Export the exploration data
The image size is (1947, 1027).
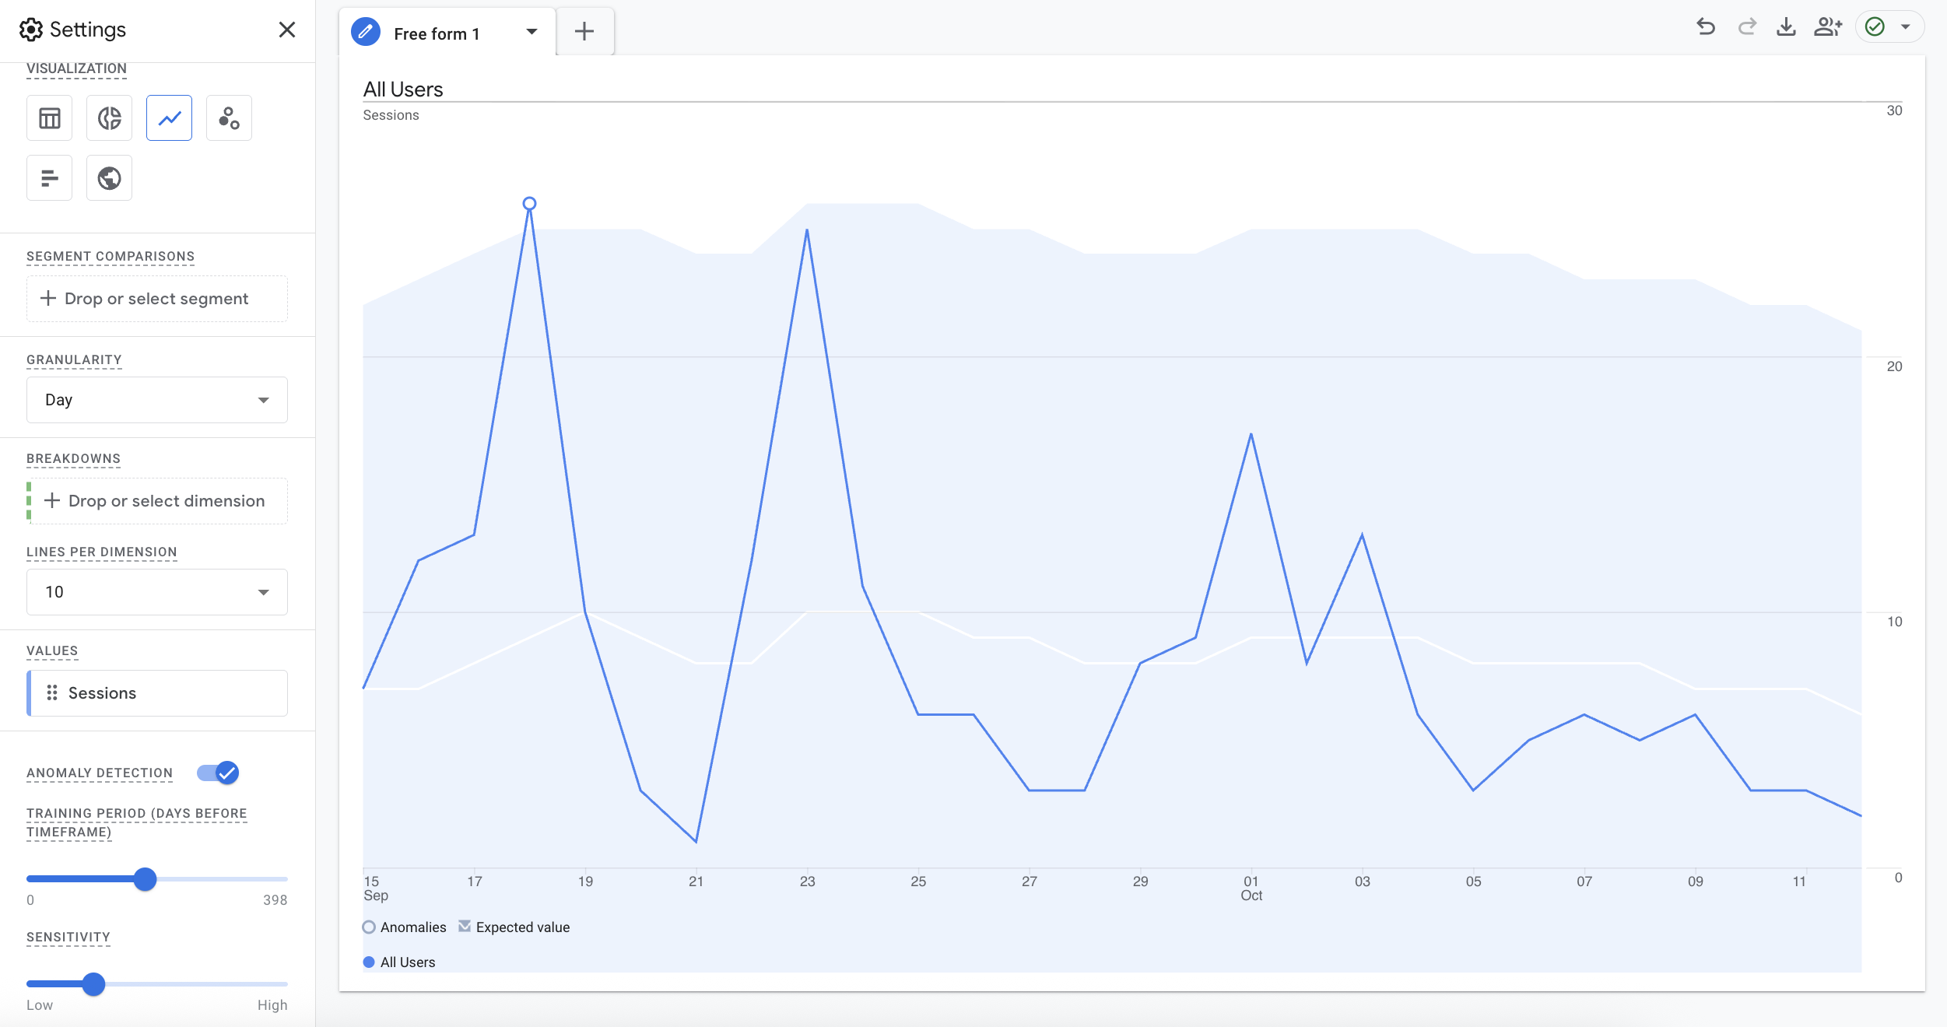1786,26
